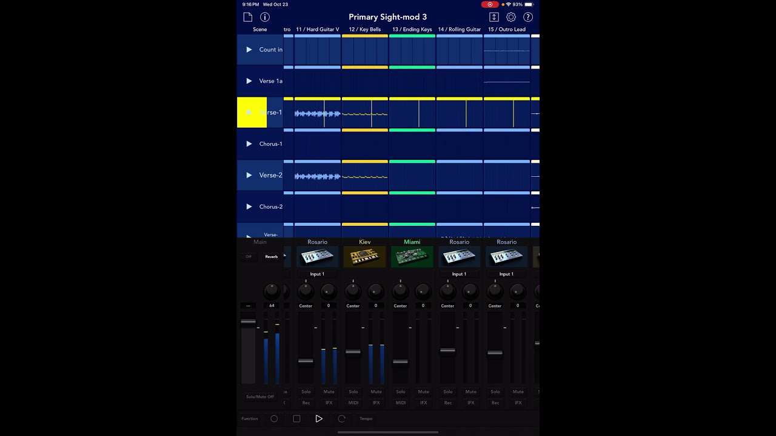Mute the Miami Ending Keys track
The image size is (776, 436).
coord(424,392)
